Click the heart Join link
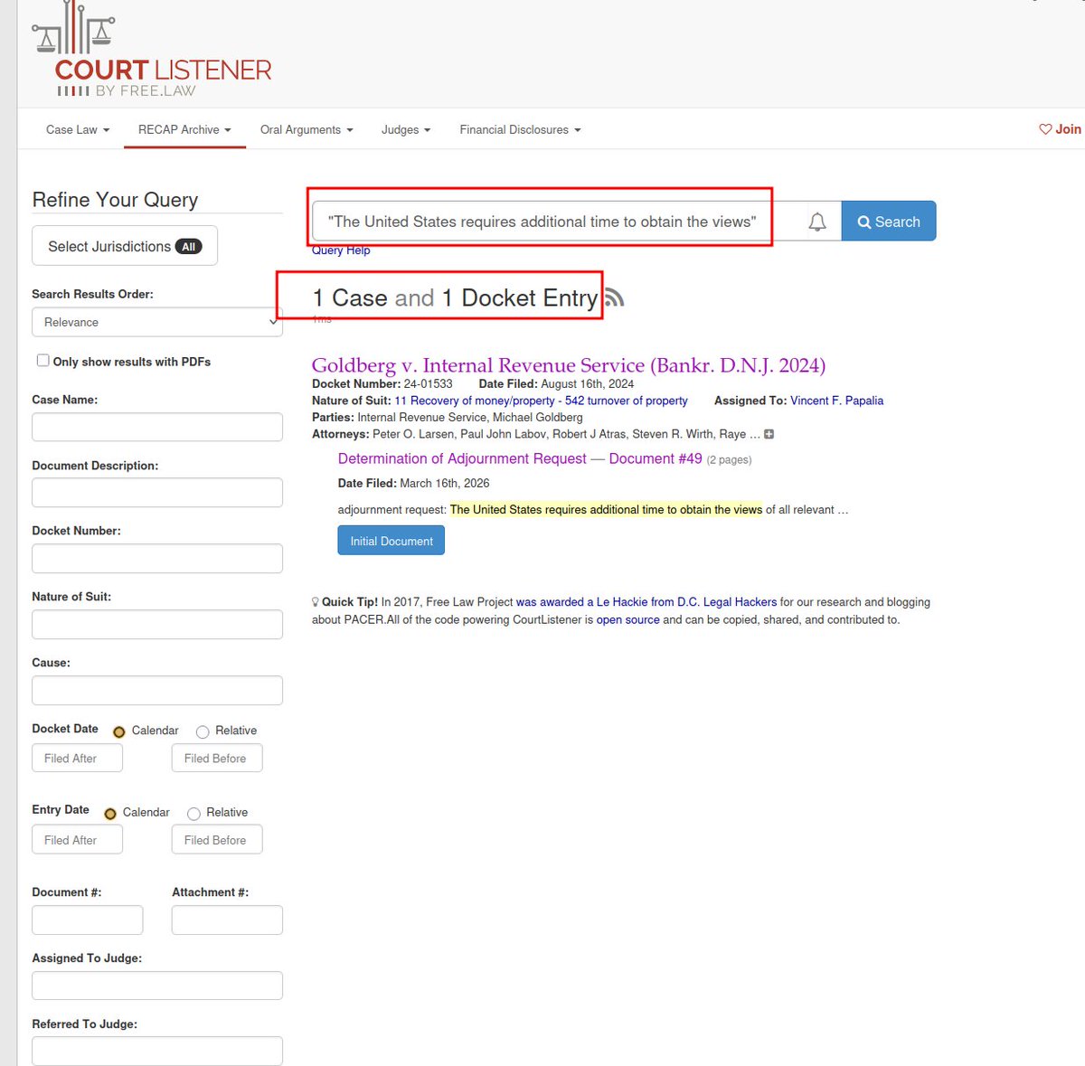The height and width of the screenshot is (1066, 1085). pyautogui.click(x=1060, y=129)
